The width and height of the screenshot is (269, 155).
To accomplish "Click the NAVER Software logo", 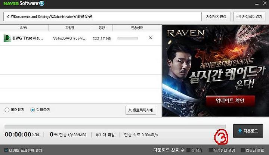I will [24, 3].
